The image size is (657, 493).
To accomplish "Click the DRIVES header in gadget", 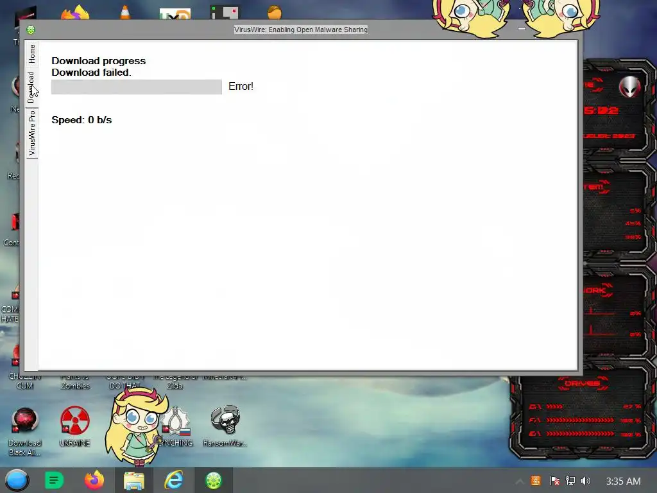I will click(x=581, y=383).
